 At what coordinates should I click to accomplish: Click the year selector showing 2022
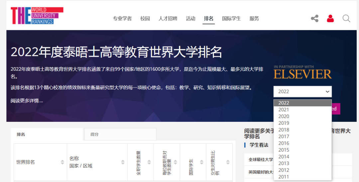(302, 91)
